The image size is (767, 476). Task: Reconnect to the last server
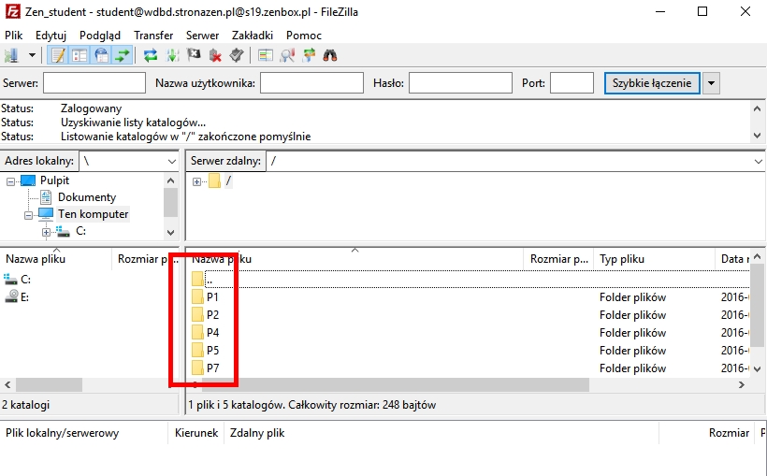click(237, 55)
